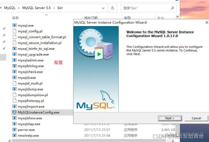209x142 pixels.
Task: Click the mysqladmin.exe file icon
Action: (14, 60)
